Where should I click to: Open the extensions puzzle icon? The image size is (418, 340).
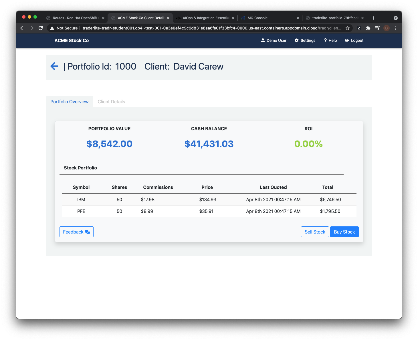pyautogui.click(x=368, y=28)
